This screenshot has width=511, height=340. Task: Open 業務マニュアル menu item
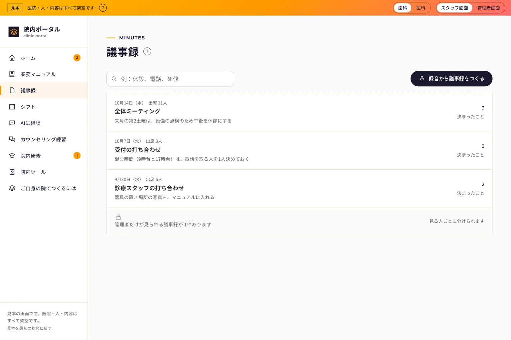pyautogui.click(x=44, y=74)
